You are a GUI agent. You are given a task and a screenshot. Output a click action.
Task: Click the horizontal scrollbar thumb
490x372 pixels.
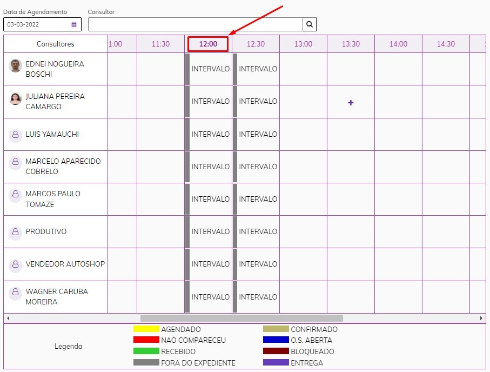point(241,318)
